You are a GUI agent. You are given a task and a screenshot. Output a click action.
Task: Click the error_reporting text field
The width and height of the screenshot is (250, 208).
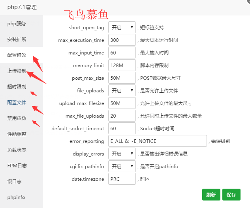tap(157, 141)
